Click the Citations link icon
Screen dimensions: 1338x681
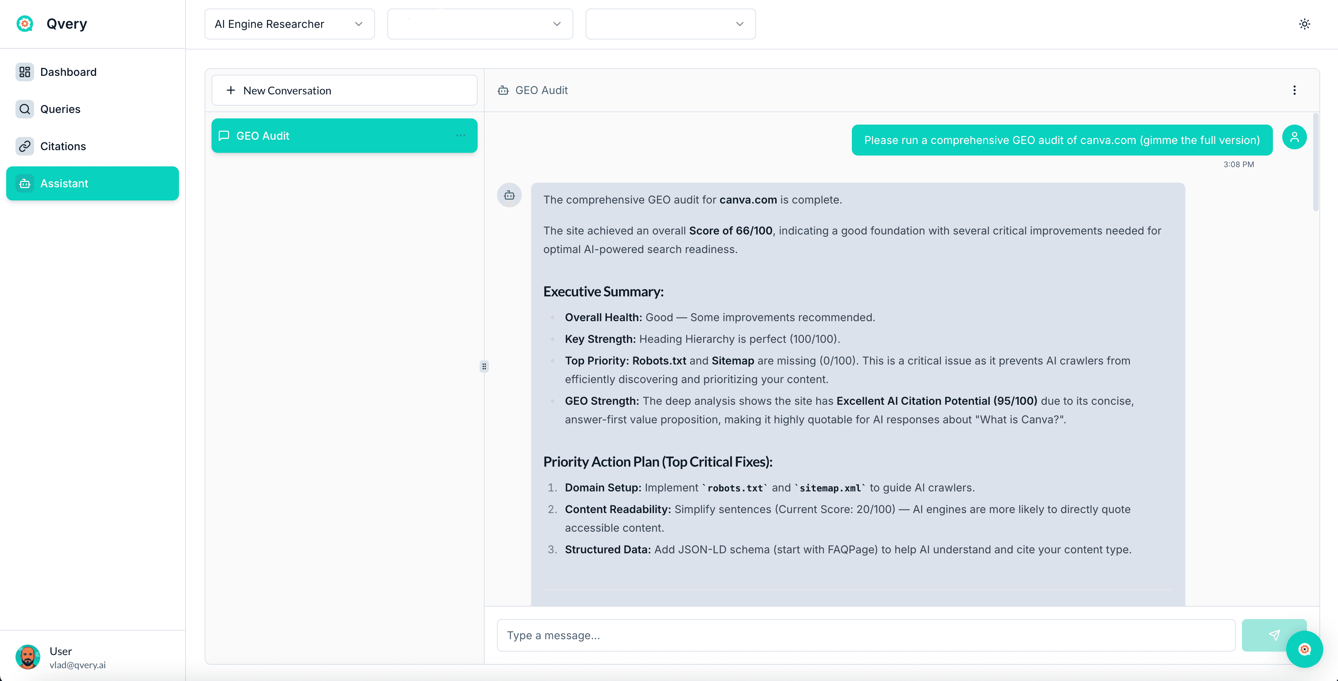pos(24,146)
